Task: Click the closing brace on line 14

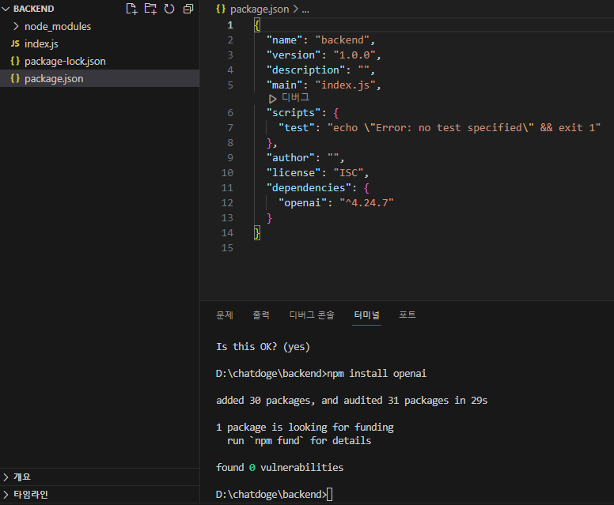Action: pos(257,233)
